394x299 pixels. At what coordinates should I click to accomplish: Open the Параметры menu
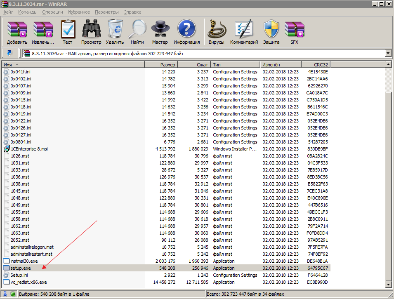[x=107, y=12]
